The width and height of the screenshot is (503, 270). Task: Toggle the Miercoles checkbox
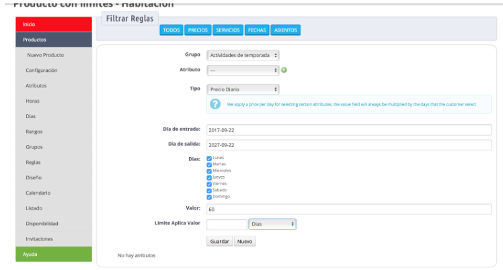pyautogui.click(x=209, y=171)
